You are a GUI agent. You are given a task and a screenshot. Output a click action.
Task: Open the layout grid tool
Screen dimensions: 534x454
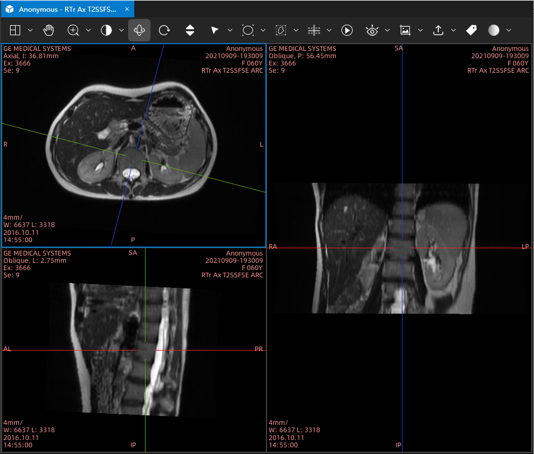coord(15,30)
